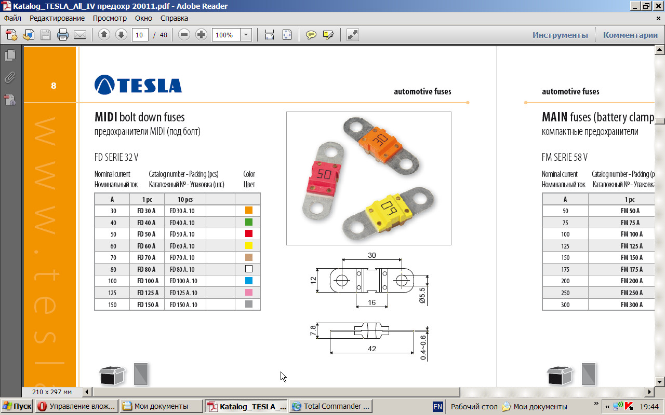Go to next page with down arrow

tap(121, 35)
